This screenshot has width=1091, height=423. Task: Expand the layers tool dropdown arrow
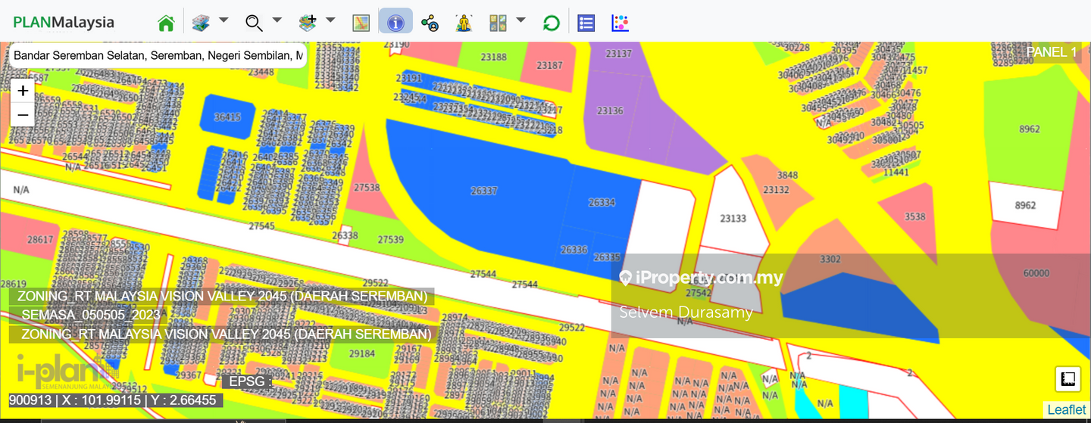(x=224, y=20)
